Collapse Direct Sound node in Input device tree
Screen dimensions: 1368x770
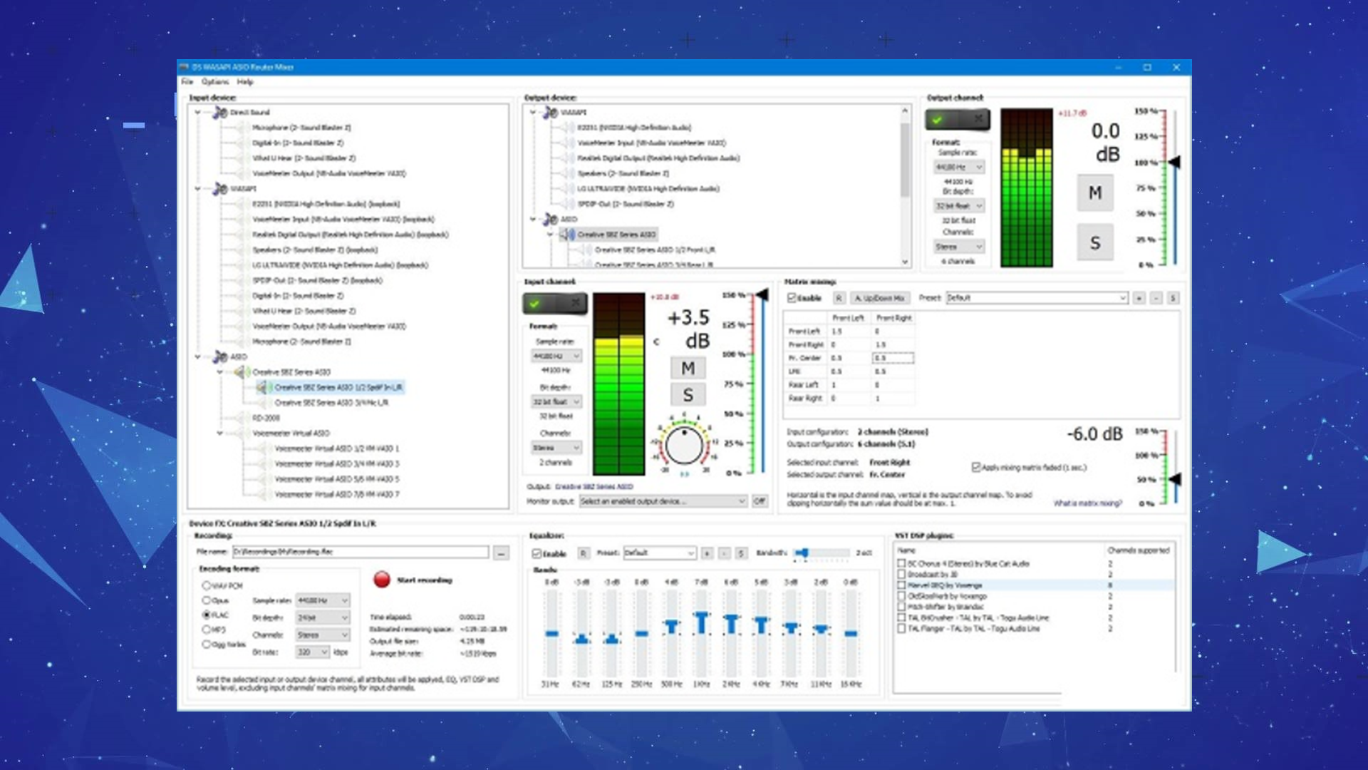(x=197, y=113)
